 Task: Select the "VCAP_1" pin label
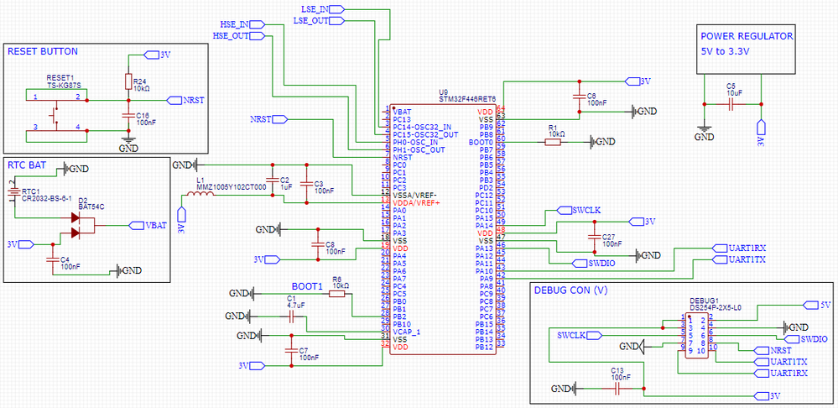click(407, 332)
